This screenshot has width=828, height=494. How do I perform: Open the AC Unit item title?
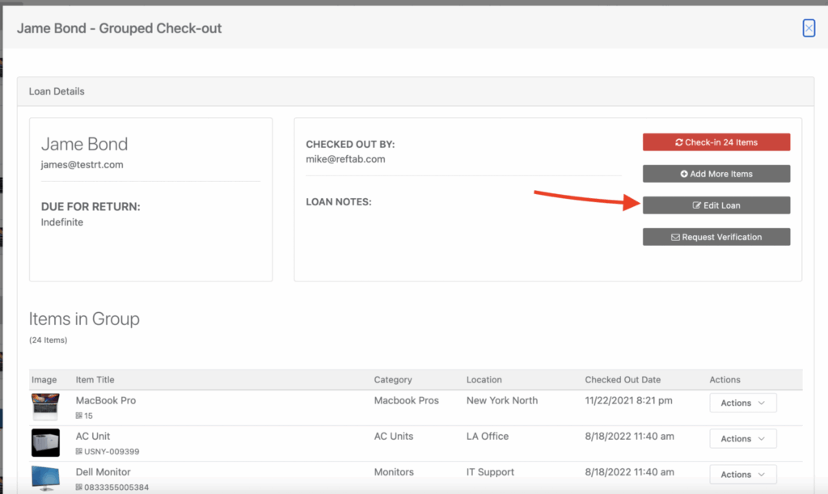[x=93, y=436]
